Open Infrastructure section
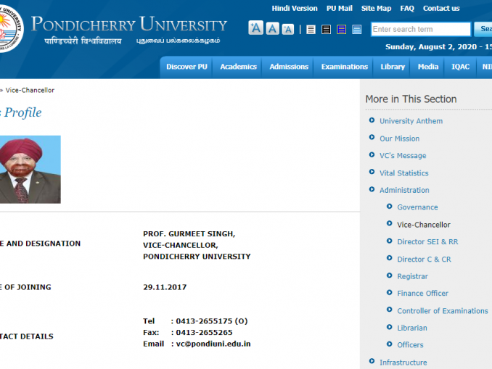 pos(403,362)
